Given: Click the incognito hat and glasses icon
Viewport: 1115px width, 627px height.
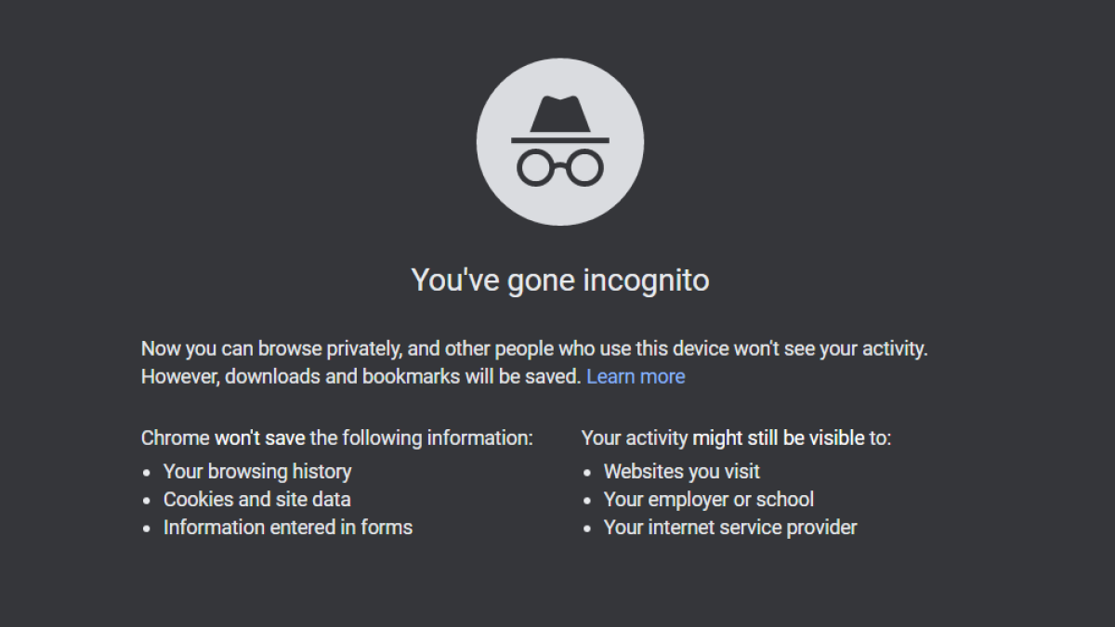Looking at the screenshot, I should [x=560, y=142].
